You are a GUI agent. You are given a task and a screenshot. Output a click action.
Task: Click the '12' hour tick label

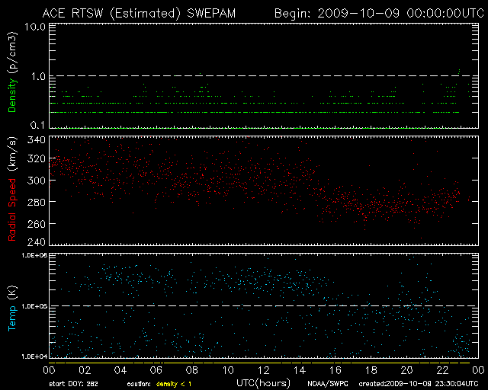point(264,370)
